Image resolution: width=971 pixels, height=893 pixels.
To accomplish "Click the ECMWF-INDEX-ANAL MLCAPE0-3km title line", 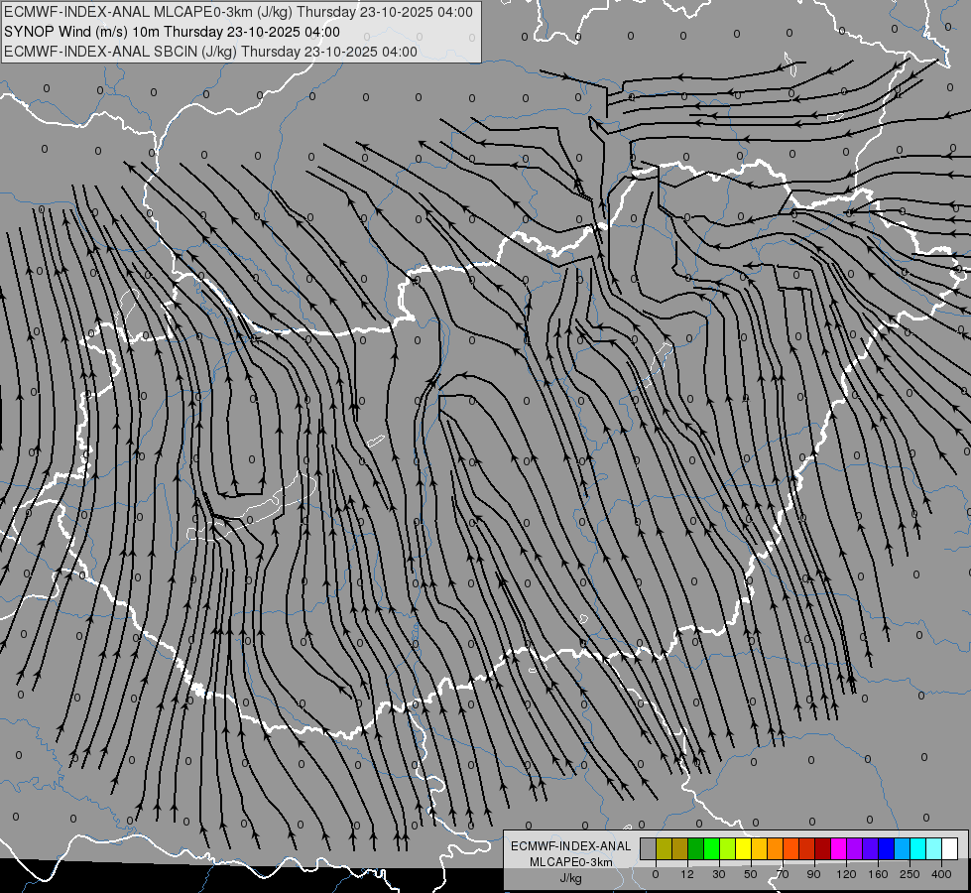I will click(238, 12).
